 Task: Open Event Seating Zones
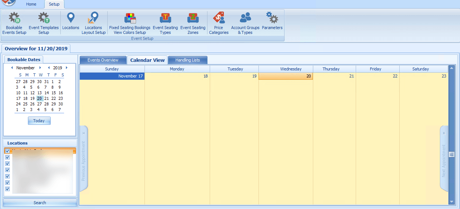tap(193, 23)
